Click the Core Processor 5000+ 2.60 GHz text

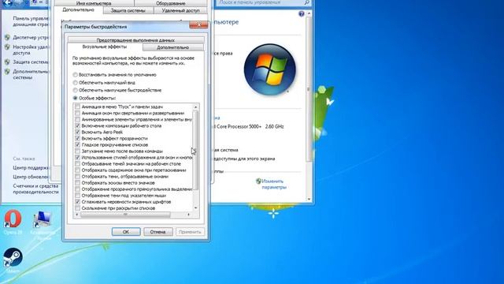coord(250,126)
